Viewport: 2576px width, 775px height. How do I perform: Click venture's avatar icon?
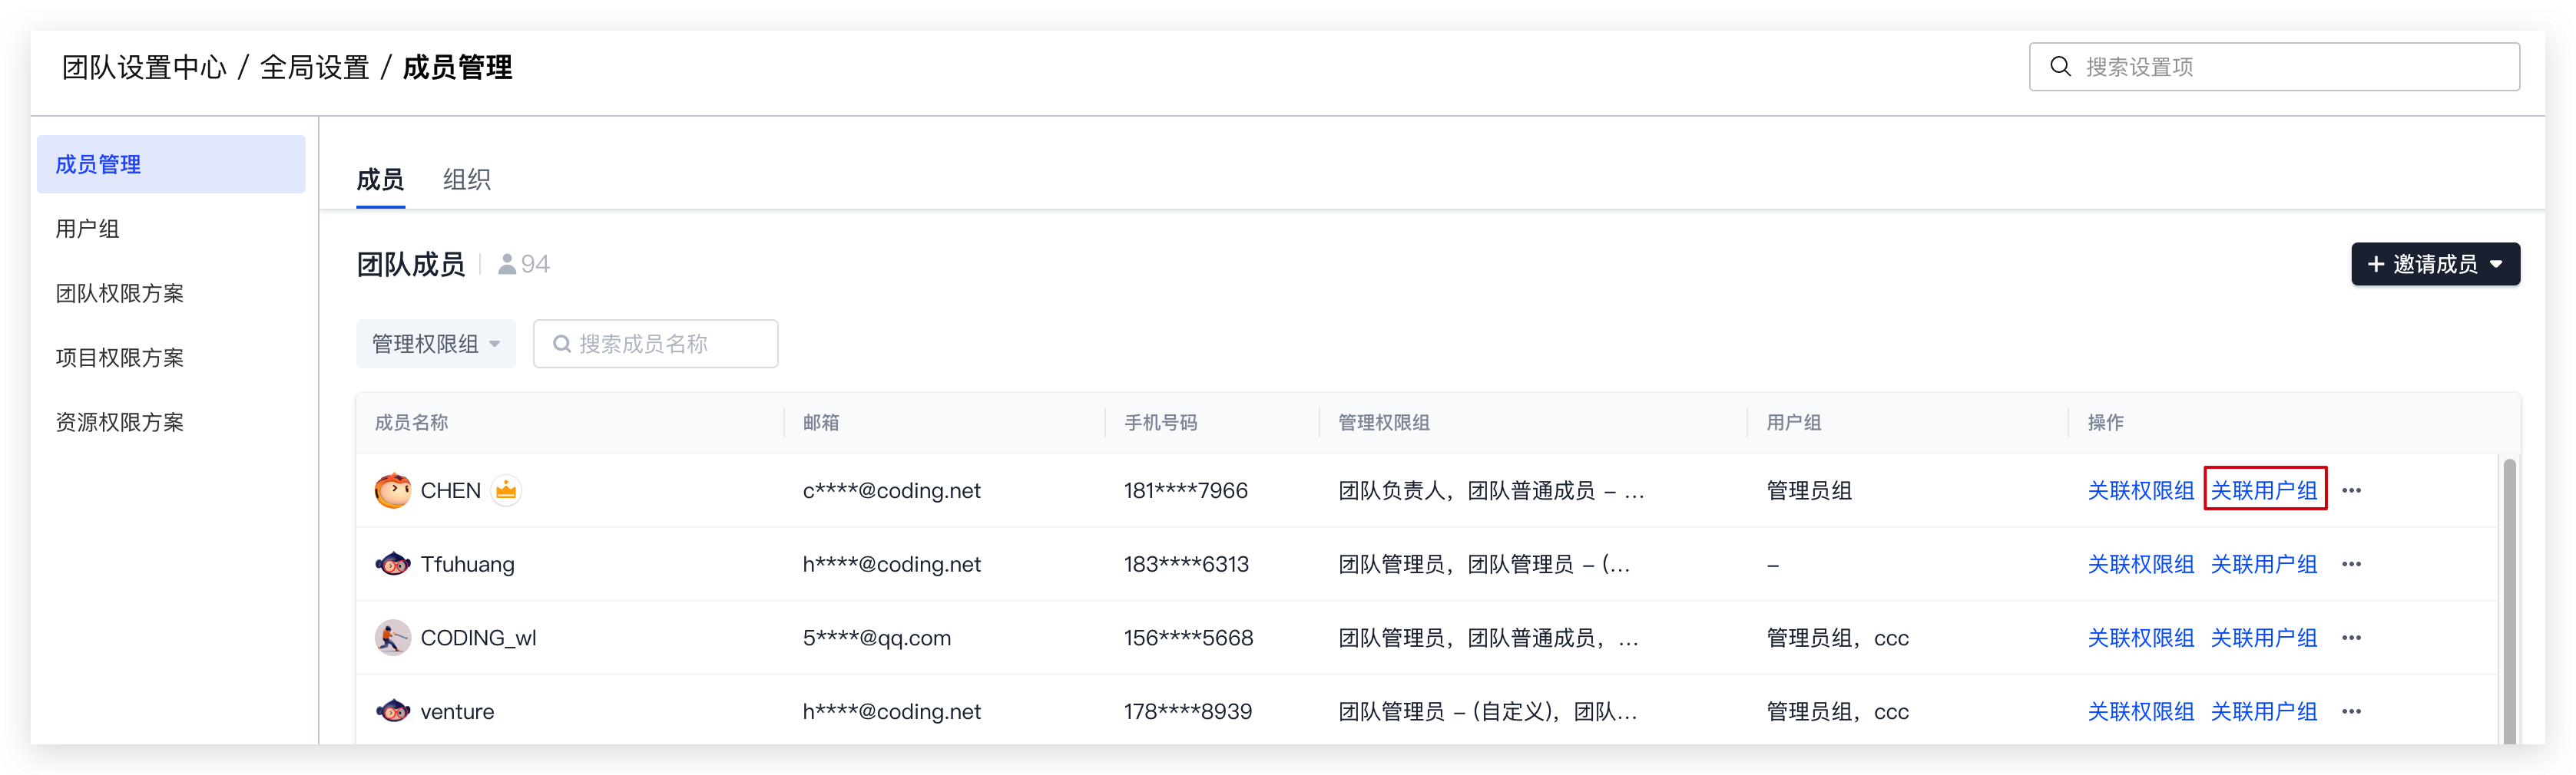tap(393, 711)
